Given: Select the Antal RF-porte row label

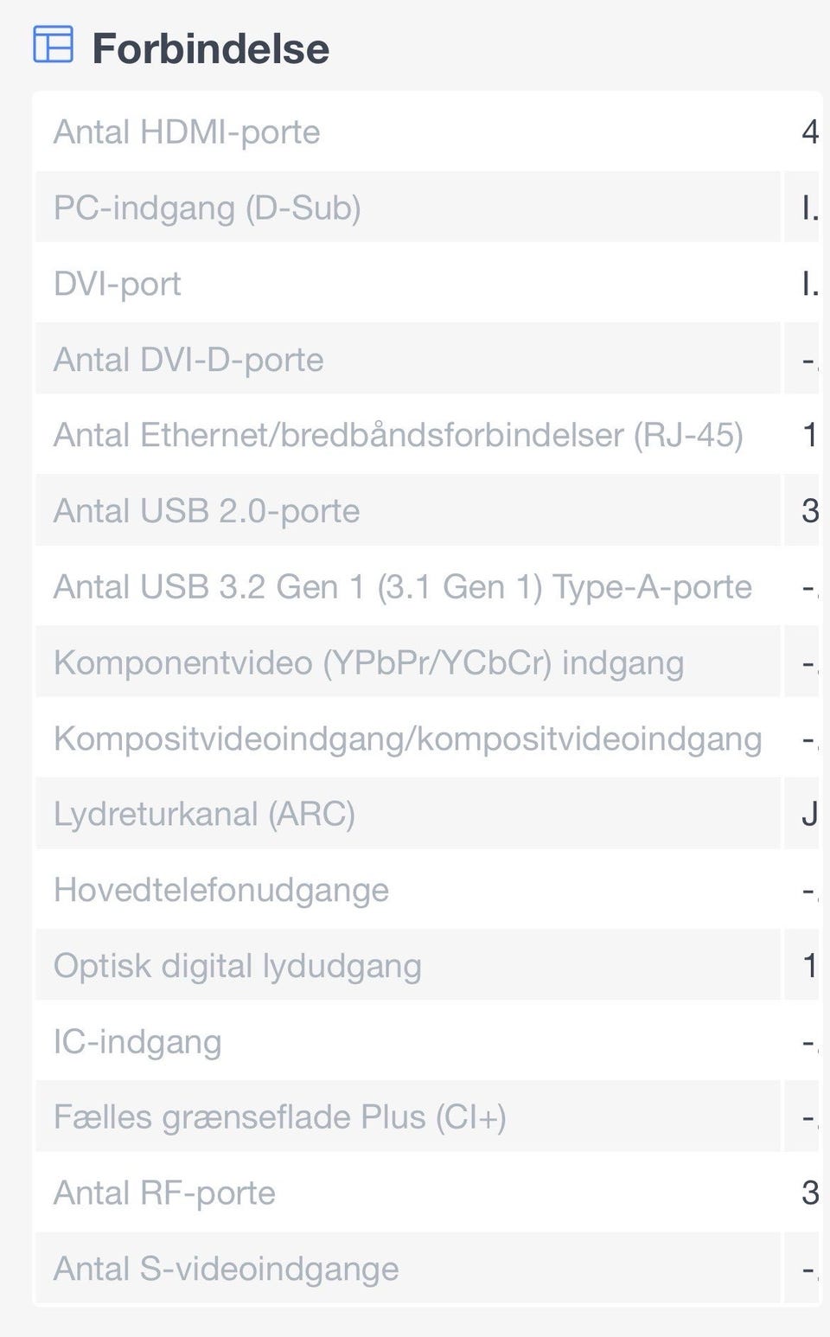Looking at the screenshot, I should click(164, 1193).
